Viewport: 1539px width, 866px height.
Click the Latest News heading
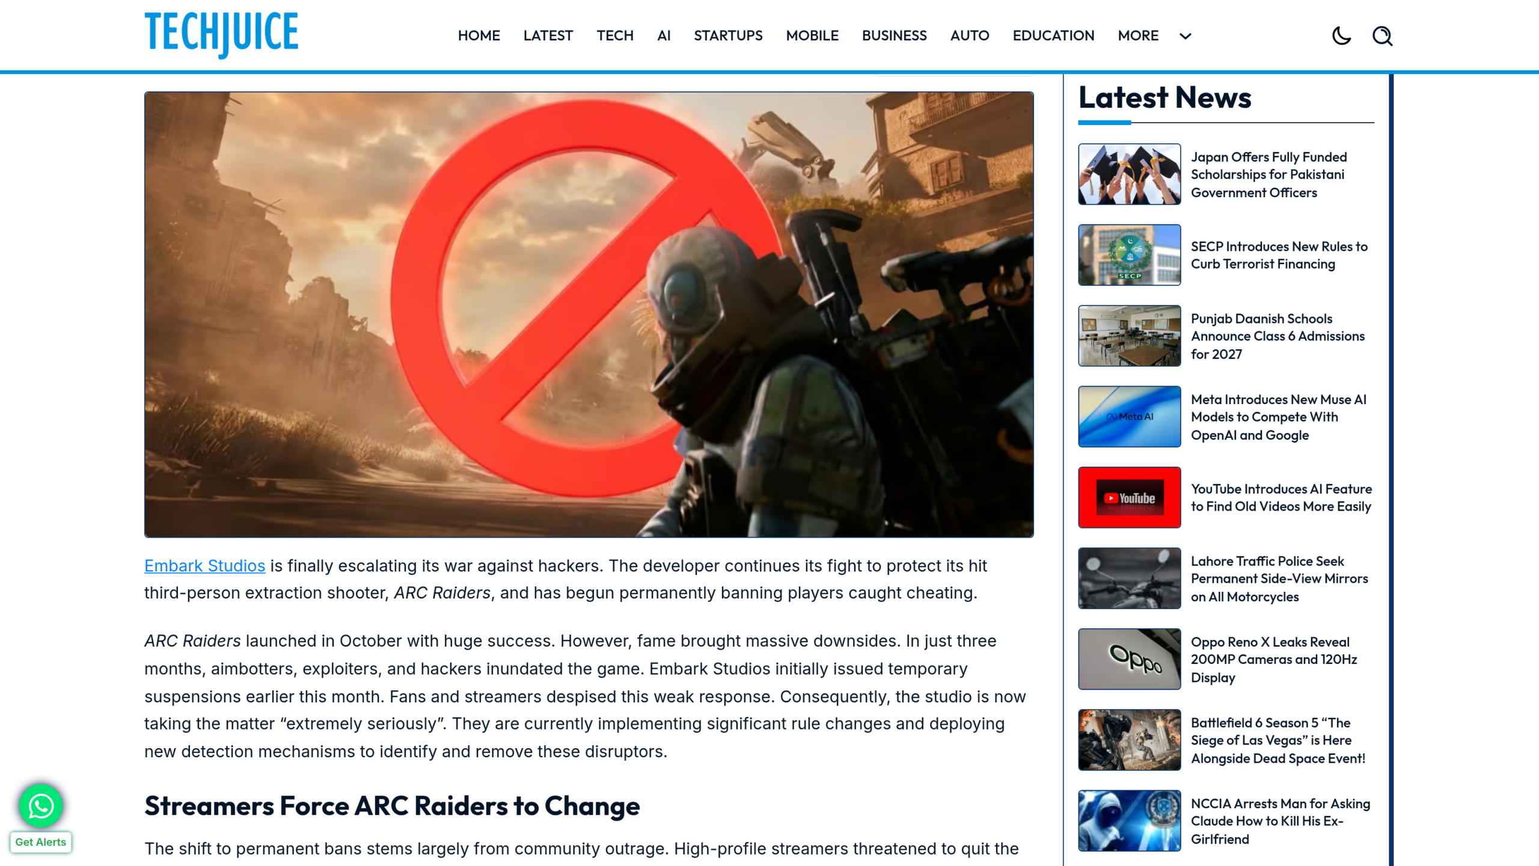coord(1164,97)
